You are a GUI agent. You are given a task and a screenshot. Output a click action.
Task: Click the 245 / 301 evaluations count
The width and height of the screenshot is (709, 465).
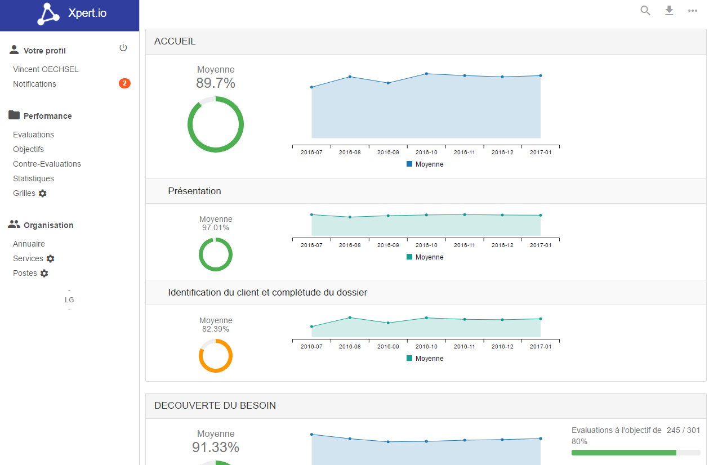(x=683, y=430)
